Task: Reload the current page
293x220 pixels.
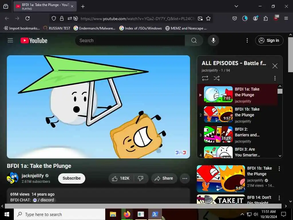Action: [27, 18]
